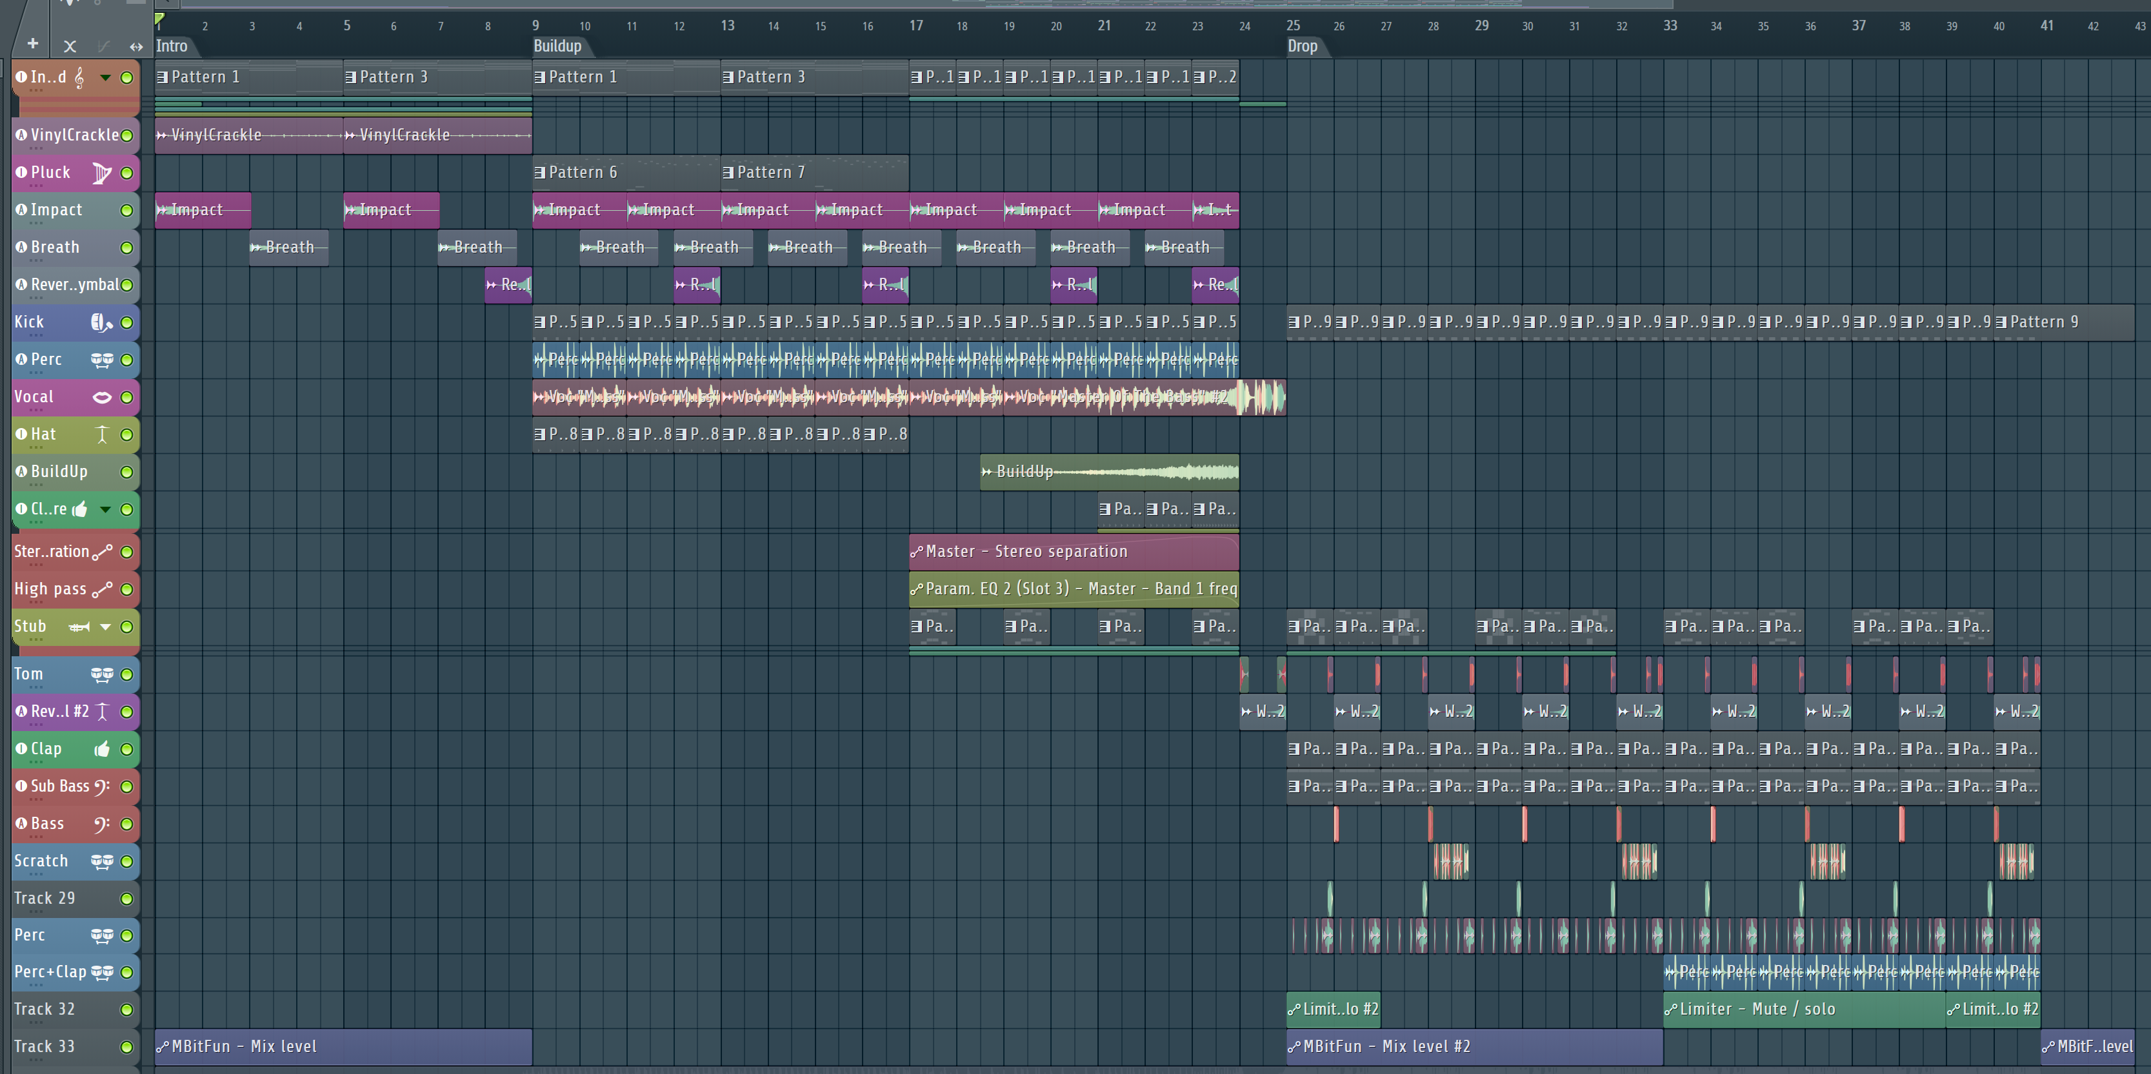Click the bongo icon on Scratch track
The height and width of the screenshot is (1074, 2151).
pyautogui.click(x=102, y=861)
